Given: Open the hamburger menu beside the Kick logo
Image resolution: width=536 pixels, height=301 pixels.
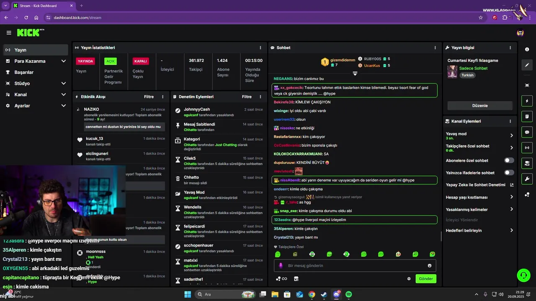Looking at the screenshot, I should pos(9,33).
